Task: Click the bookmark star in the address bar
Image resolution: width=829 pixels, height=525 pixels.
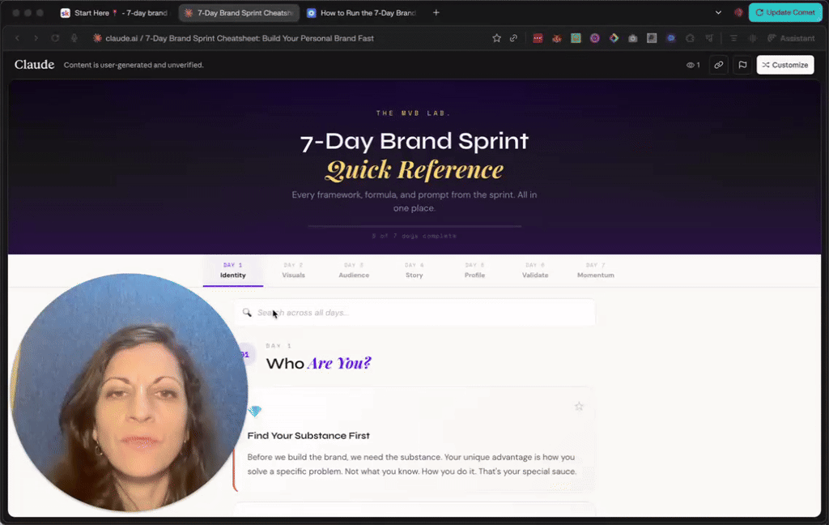Action: coord(496,37)
